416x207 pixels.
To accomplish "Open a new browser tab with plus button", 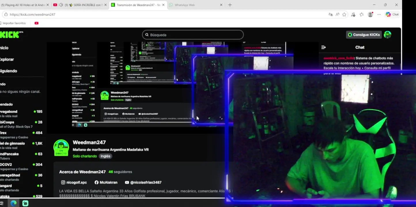I will coord(230,5).
